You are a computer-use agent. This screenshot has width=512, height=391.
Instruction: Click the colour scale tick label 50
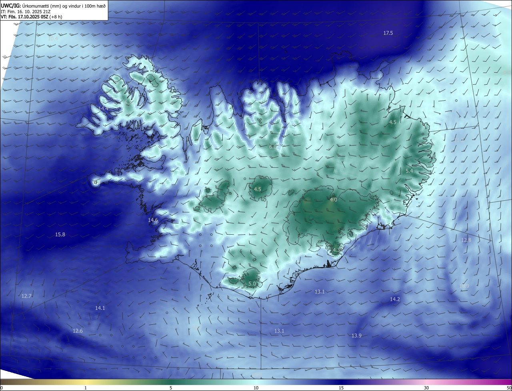click(x=509, y=388)
